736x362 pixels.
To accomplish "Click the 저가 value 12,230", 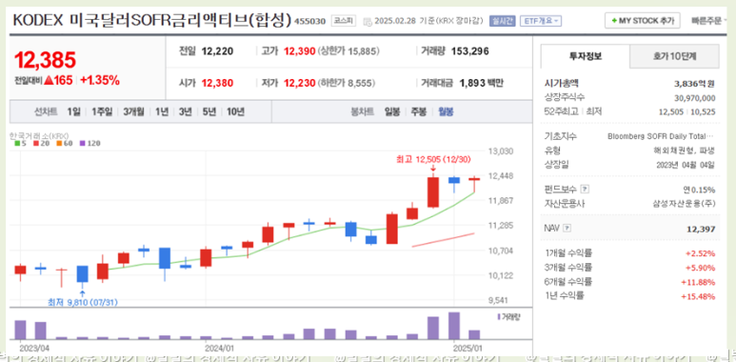I will (299, 84).
